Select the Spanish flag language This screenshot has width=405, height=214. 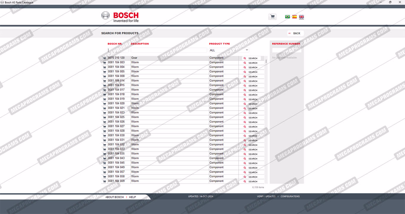click(294, 17)
